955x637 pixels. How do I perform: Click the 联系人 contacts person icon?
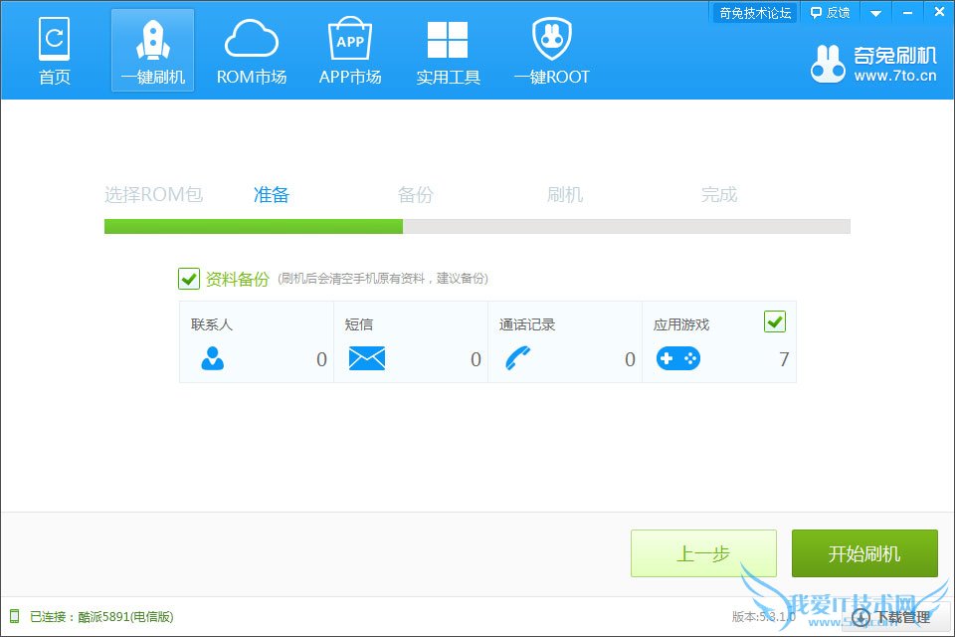(x=213, y=358)
